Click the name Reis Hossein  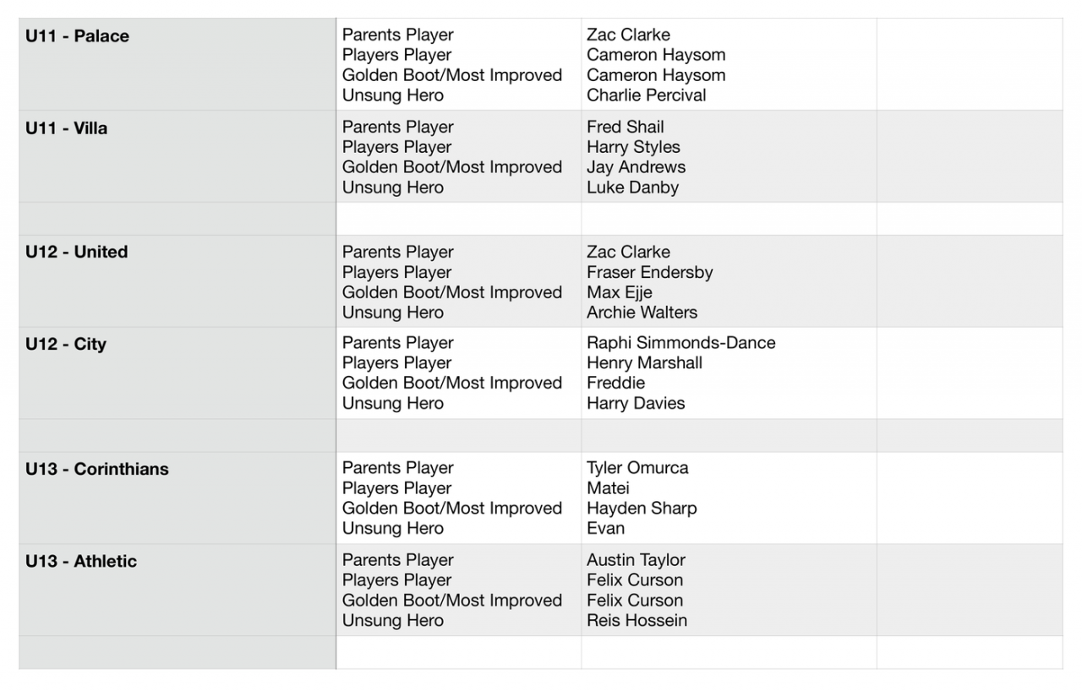click(x=637, y=621)
